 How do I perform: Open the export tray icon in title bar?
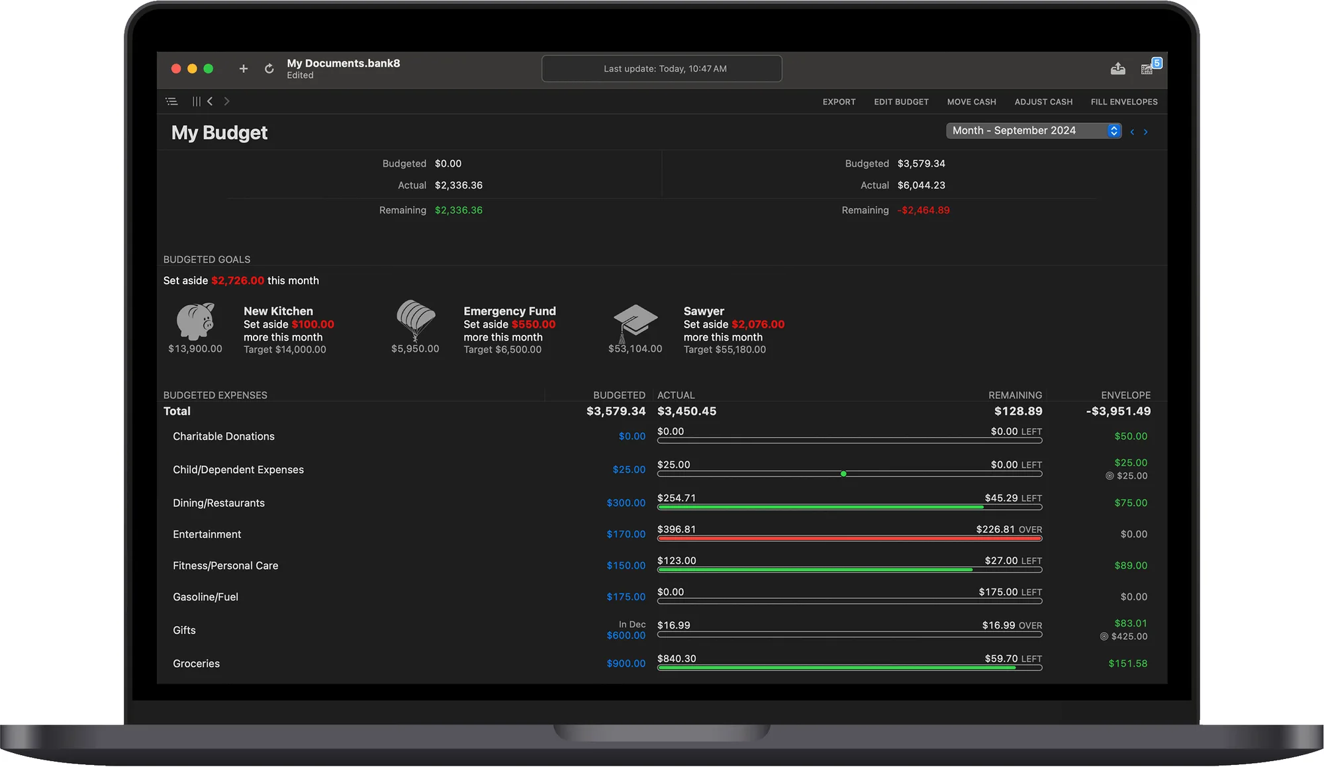point(1118,68)
